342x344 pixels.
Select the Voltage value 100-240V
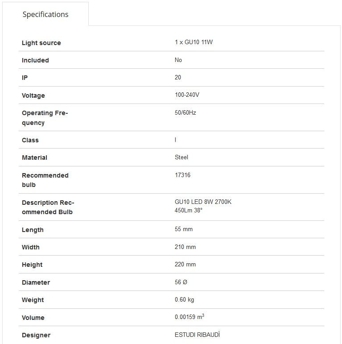pyautogui.click(x=187, y=95)
